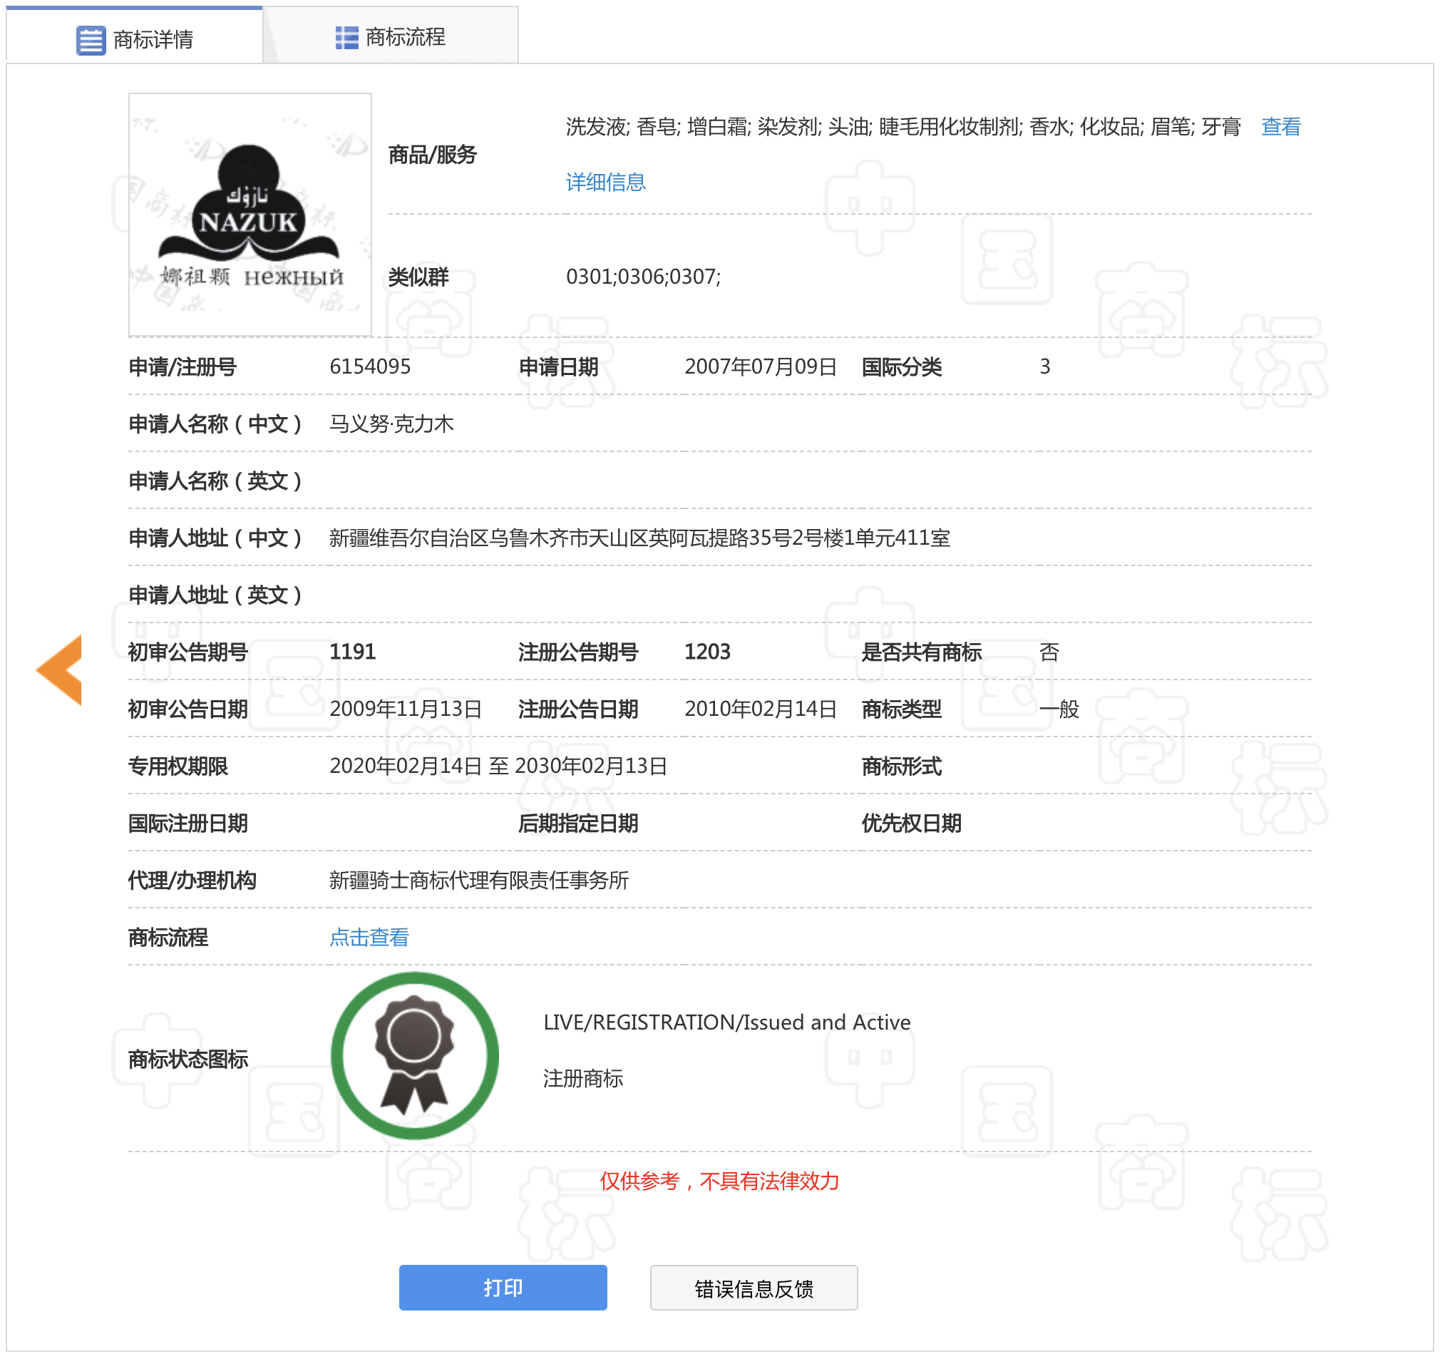Click the 专用权期限 label
1440x1359 pixels.
tap(178, 766)
